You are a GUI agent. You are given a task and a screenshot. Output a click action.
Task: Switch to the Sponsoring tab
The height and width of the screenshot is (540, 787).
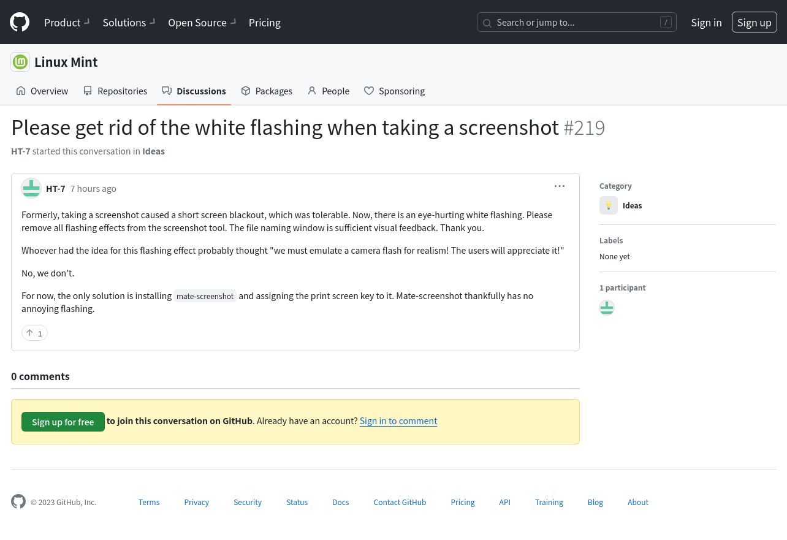(395, 91)
